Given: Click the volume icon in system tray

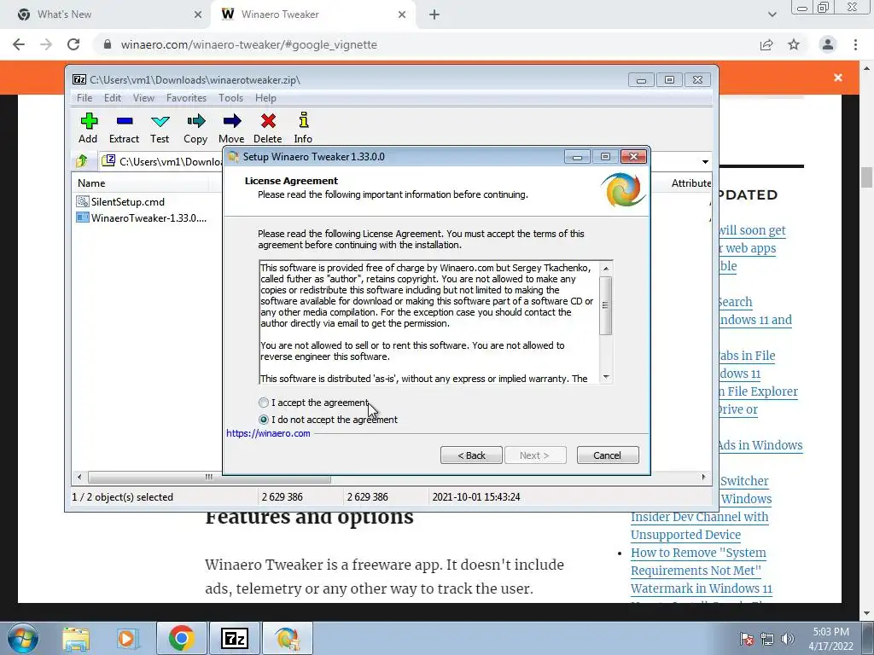Looking at the screenshot, I should [x=788, y=639].
